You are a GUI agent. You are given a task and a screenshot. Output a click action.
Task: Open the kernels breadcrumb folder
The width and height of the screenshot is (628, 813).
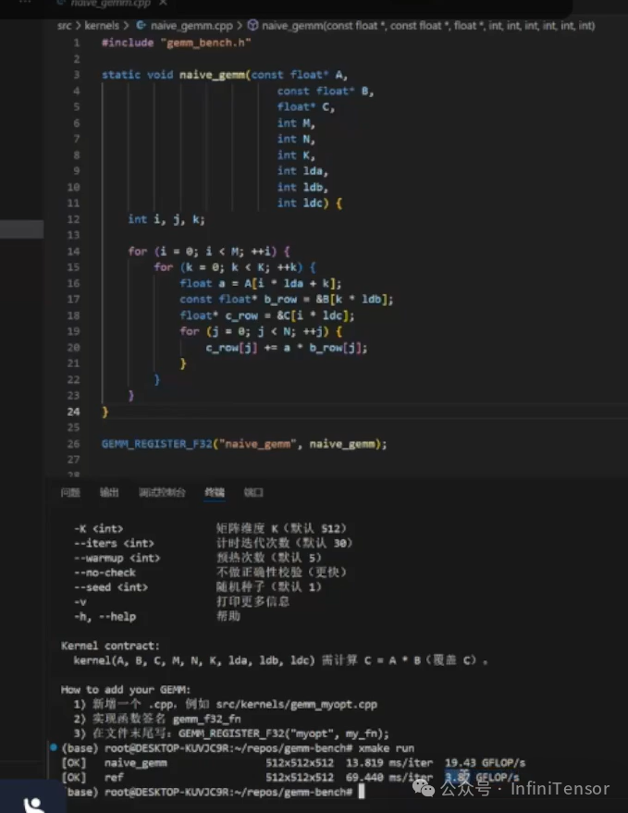[x=102, y=25]
